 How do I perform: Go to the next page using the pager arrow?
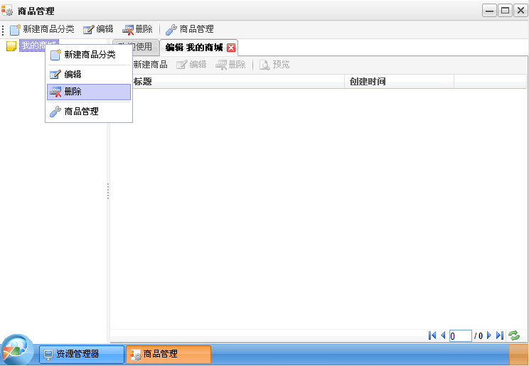click(489, 335)
